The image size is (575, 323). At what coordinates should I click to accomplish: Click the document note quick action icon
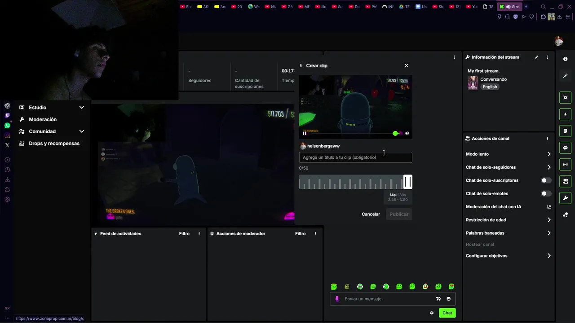[566, 131]
